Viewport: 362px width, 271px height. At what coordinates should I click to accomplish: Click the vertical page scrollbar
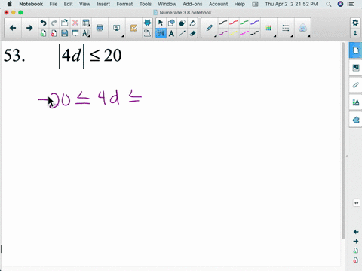343,141
